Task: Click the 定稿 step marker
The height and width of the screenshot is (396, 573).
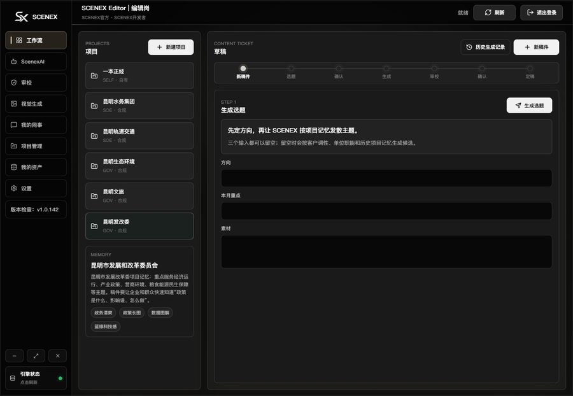Action: tap(530, 68)
